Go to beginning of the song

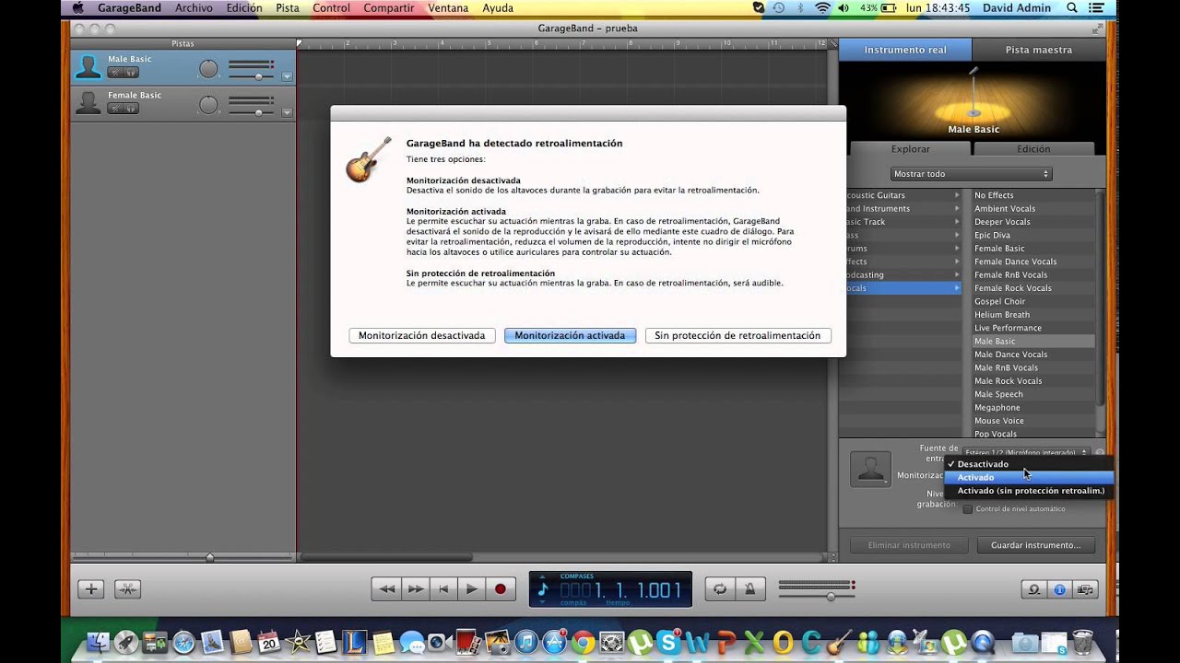tap(443, 589)
